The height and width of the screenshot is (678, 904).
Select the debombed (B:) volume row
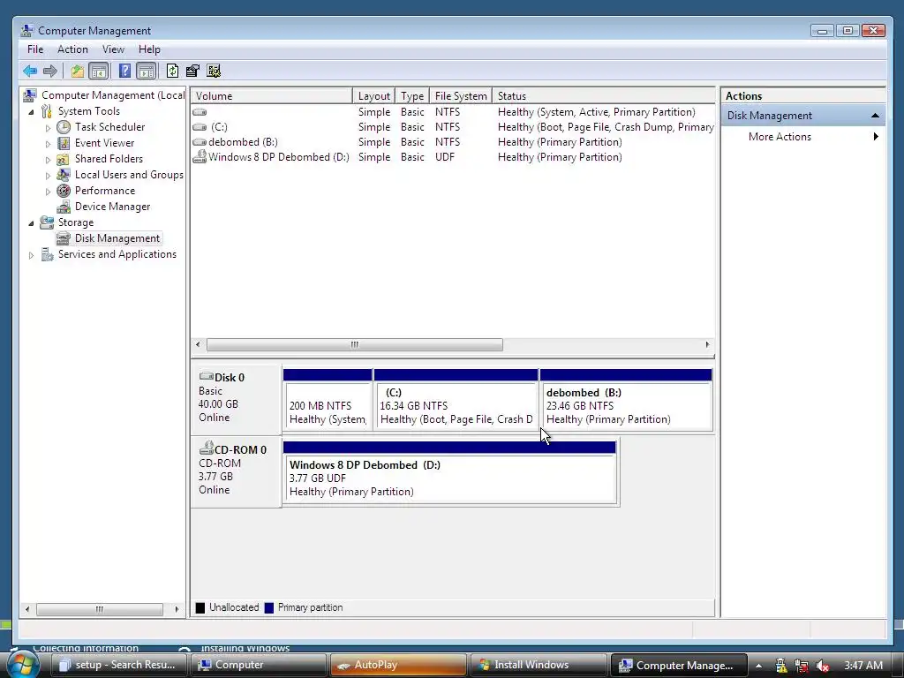click(453, 142)
